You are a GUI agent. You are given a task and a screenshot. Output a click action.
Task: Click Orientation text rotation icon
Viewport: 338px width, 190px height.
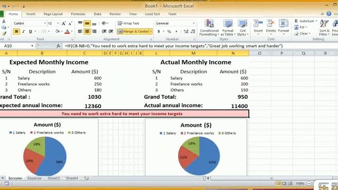tap(105, 23)
